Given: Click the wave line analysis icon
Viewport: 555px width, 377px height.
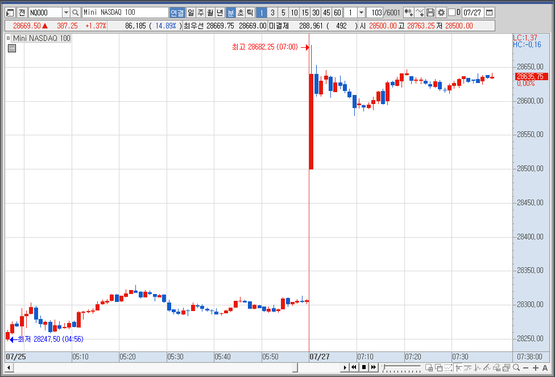Looking at the screenshot, I should [x=478, y=368].
